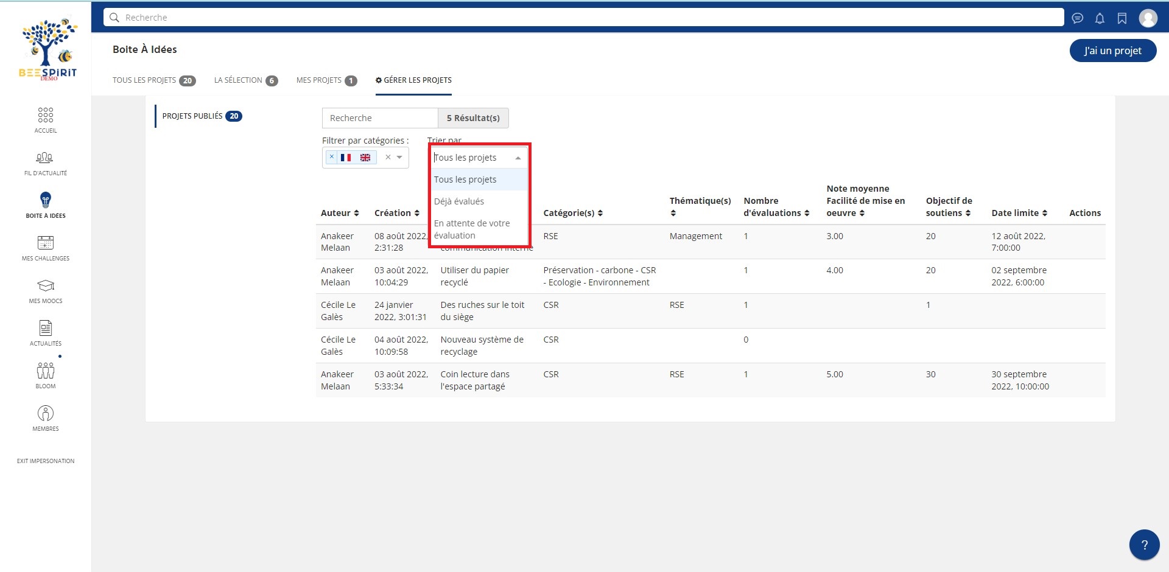The height and width of the screenshot is (572, 1169).
Task: Switch to Mes projets tab
Action: (x=326, y=80)
